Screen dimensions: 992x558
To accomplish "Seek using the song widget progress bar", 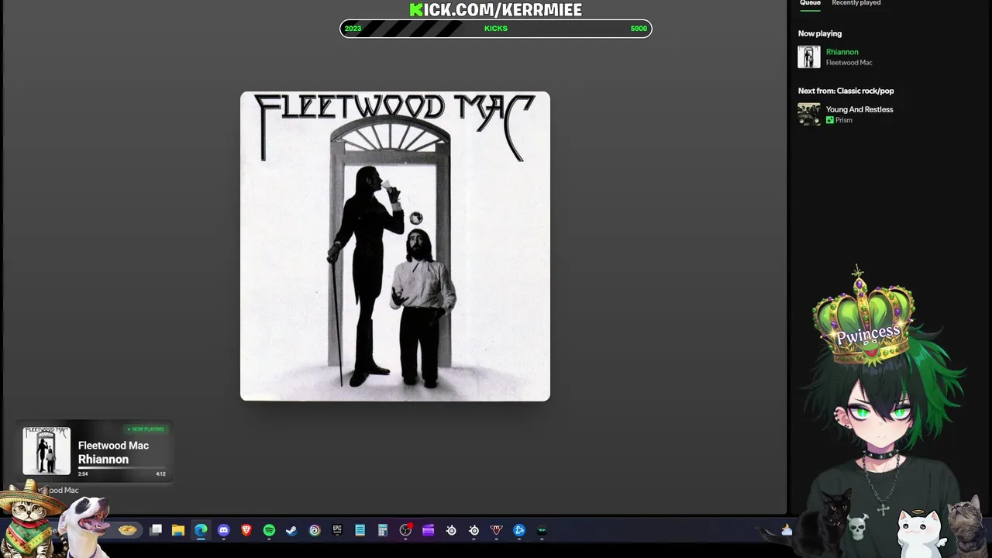I will (x=122, y=468).
